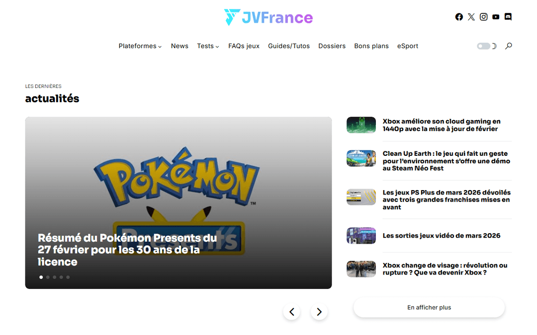This screenshot has height=335, width=537.
Task: Select the third carousel dot
Action: click(55, 277)
